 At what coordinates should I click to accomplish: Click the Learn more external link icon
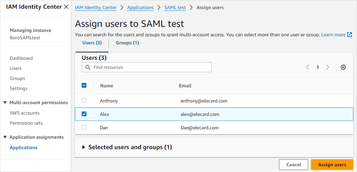pyautogui.click(x=350, y=35)
